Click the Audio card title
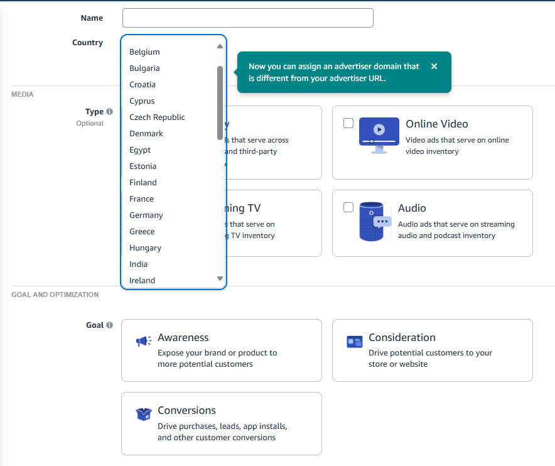This screenshot has height=466, width=555. 412,208
